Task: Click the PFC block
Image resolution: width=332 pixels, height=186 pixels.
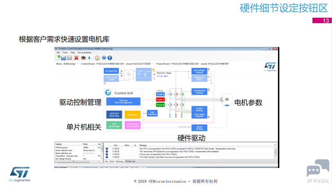Action: [144, 74]
